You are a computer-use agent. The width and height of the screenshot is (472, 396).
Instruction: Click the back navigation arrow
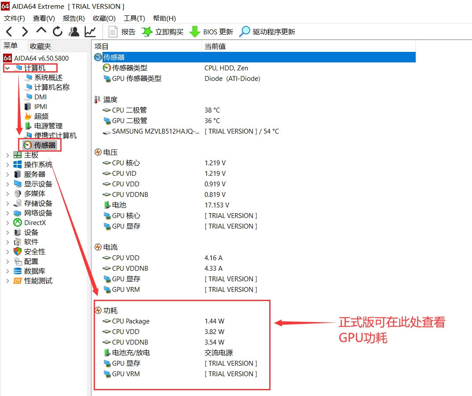(x=9, y=31)
